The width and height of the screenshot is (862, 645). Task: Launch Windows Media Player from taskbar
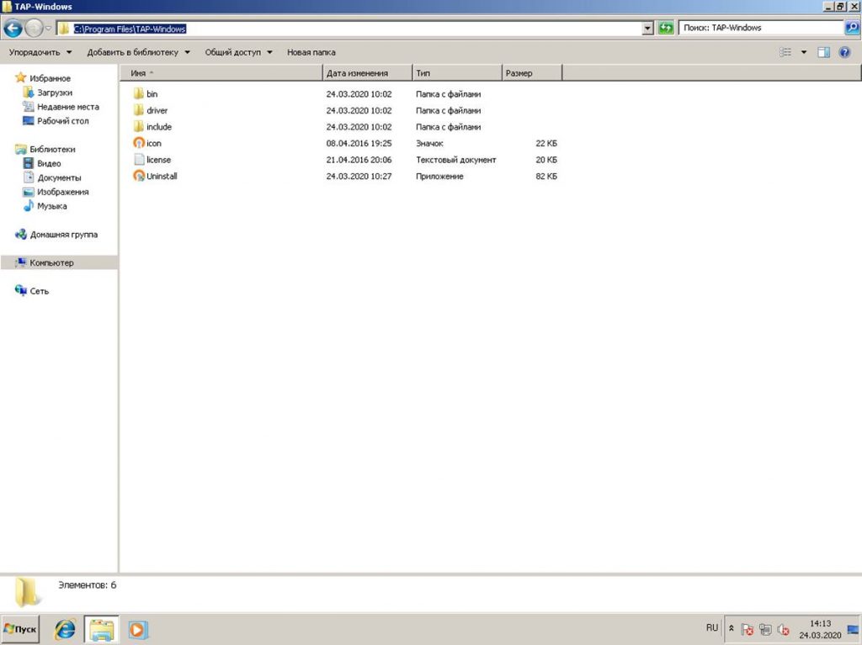(137, 630)
